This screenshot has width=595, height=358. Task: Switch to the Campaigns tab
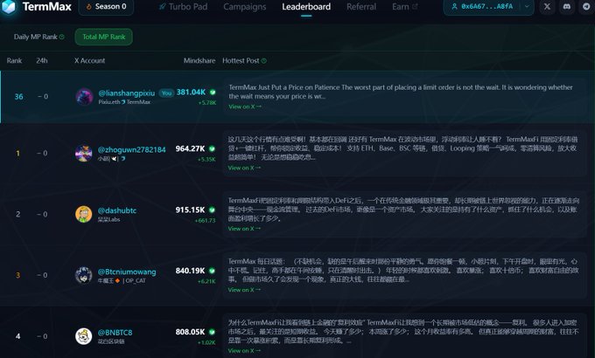[x=245, y=7]
